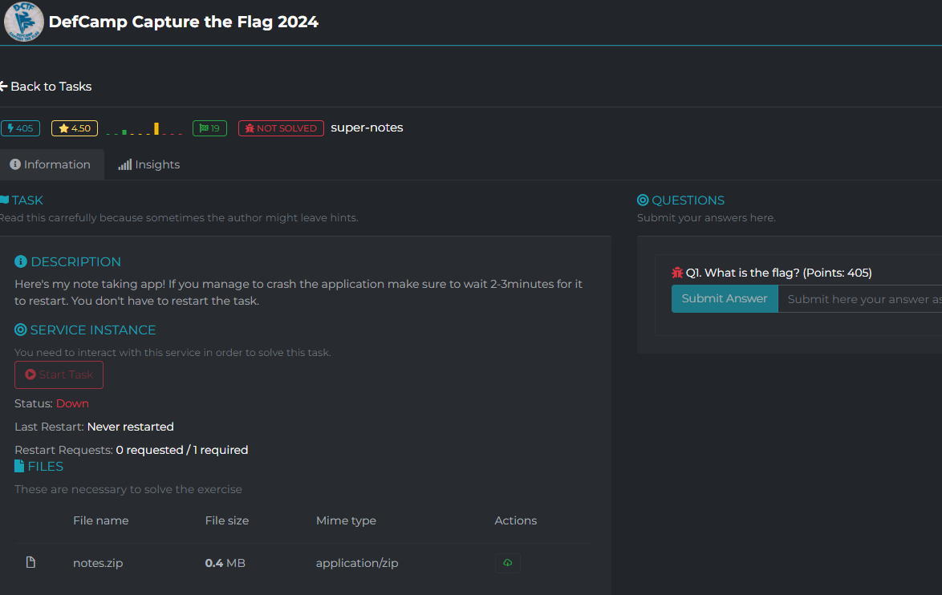Click the Submit Answer button

(x=725, y=298)
